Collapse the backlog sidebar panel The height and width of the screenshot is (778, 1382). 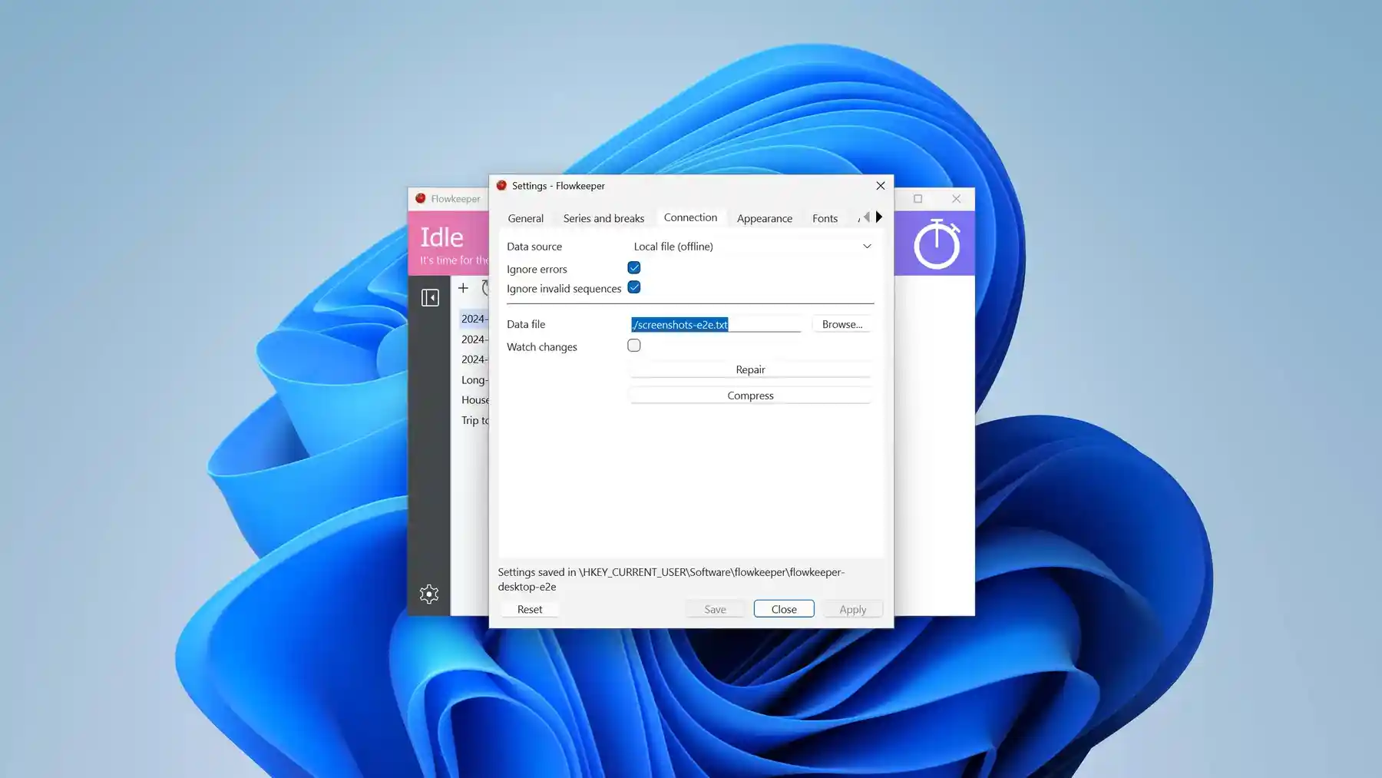coord(430,296)
